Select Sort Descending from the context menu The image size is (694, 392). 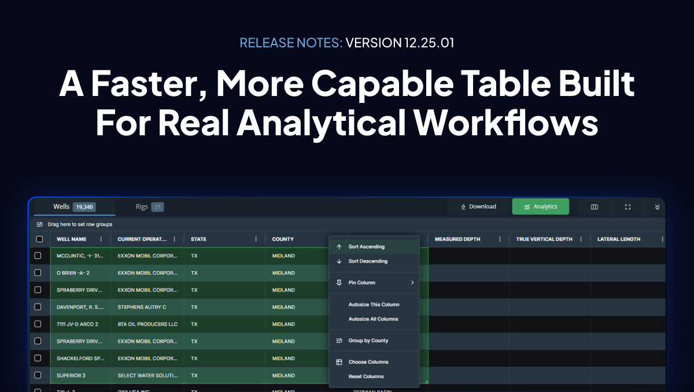(368, 261)
